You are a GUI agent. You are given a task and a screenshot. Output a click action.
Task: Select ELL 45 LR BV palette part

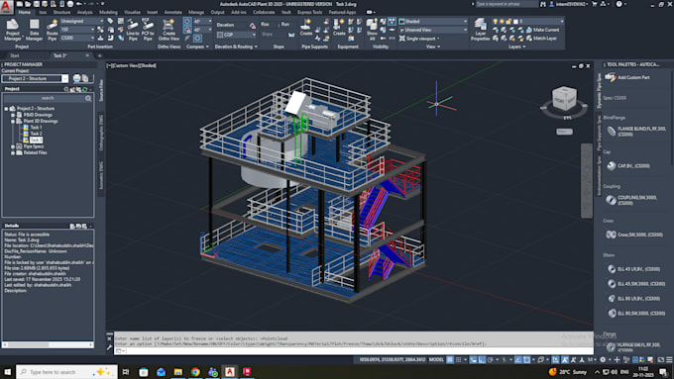pos(633,269)
